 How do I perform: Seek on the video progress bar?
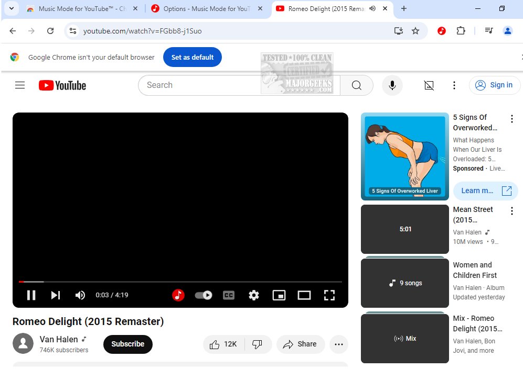(180, 282)
